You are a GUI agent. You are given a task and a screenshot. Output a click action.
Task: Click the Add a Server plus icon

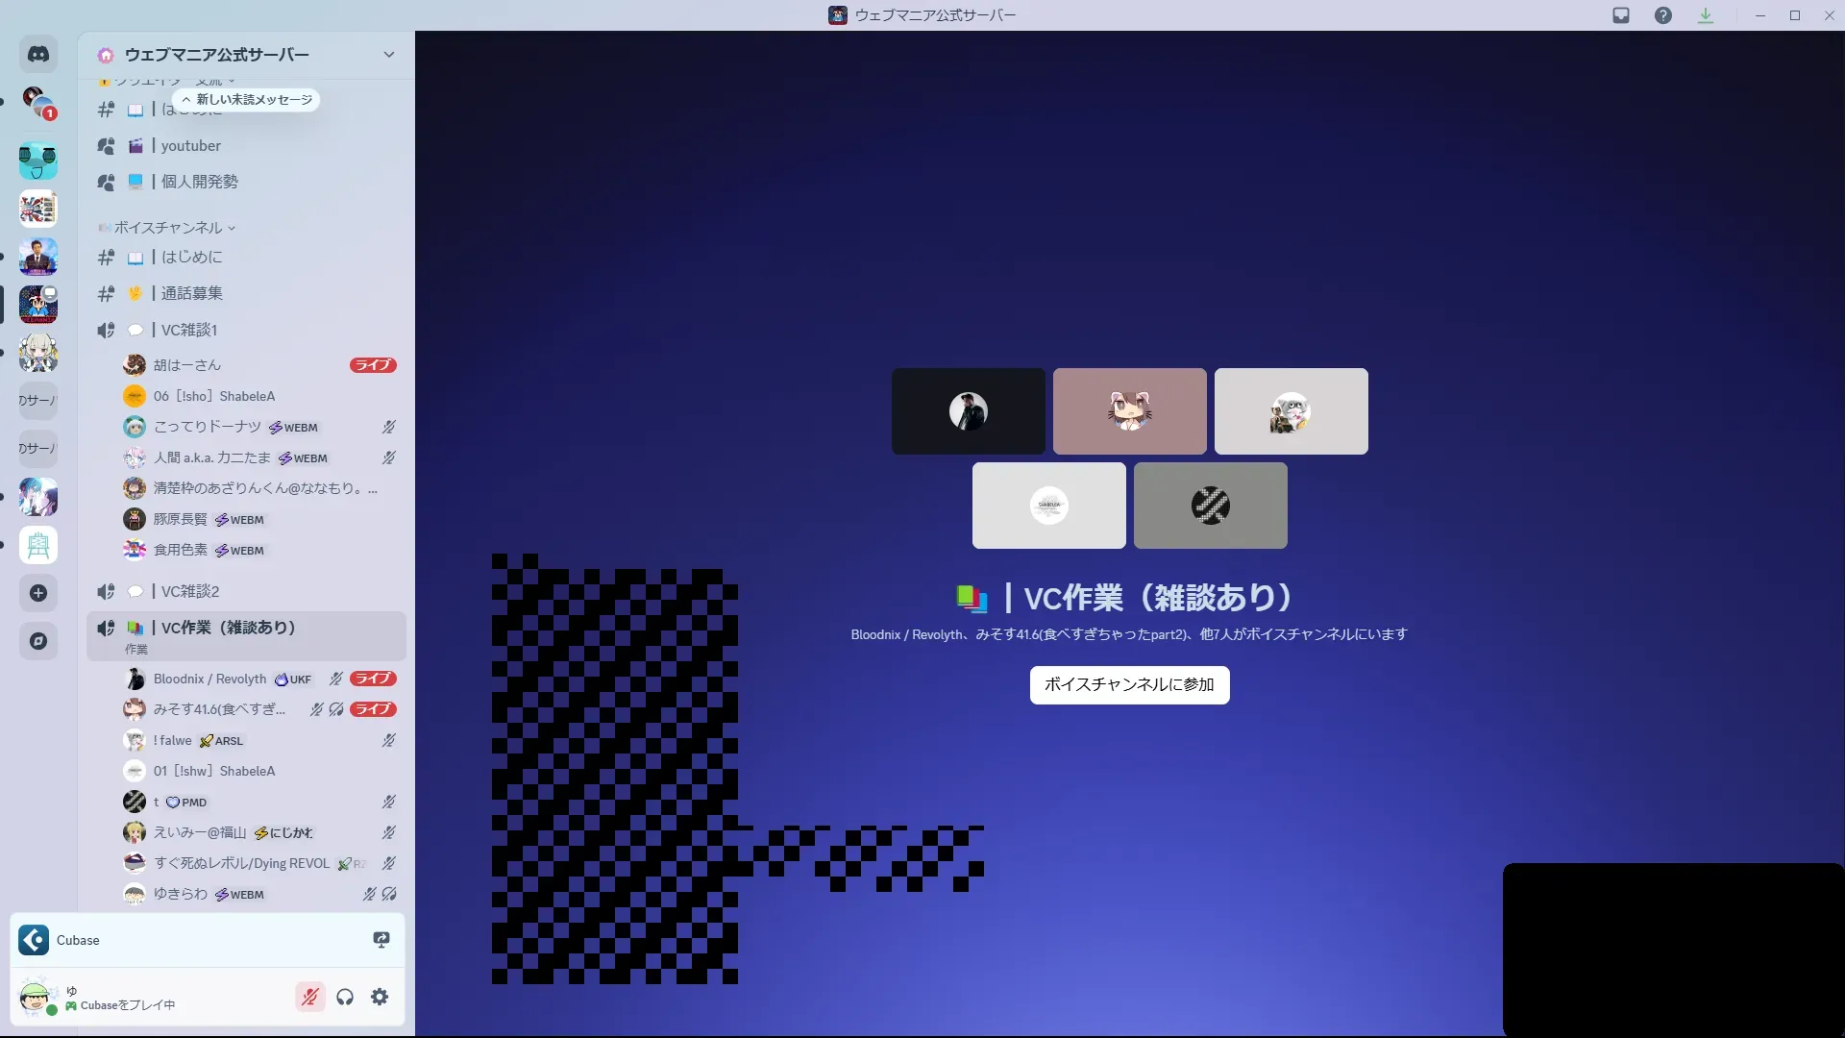coord(38,593)
